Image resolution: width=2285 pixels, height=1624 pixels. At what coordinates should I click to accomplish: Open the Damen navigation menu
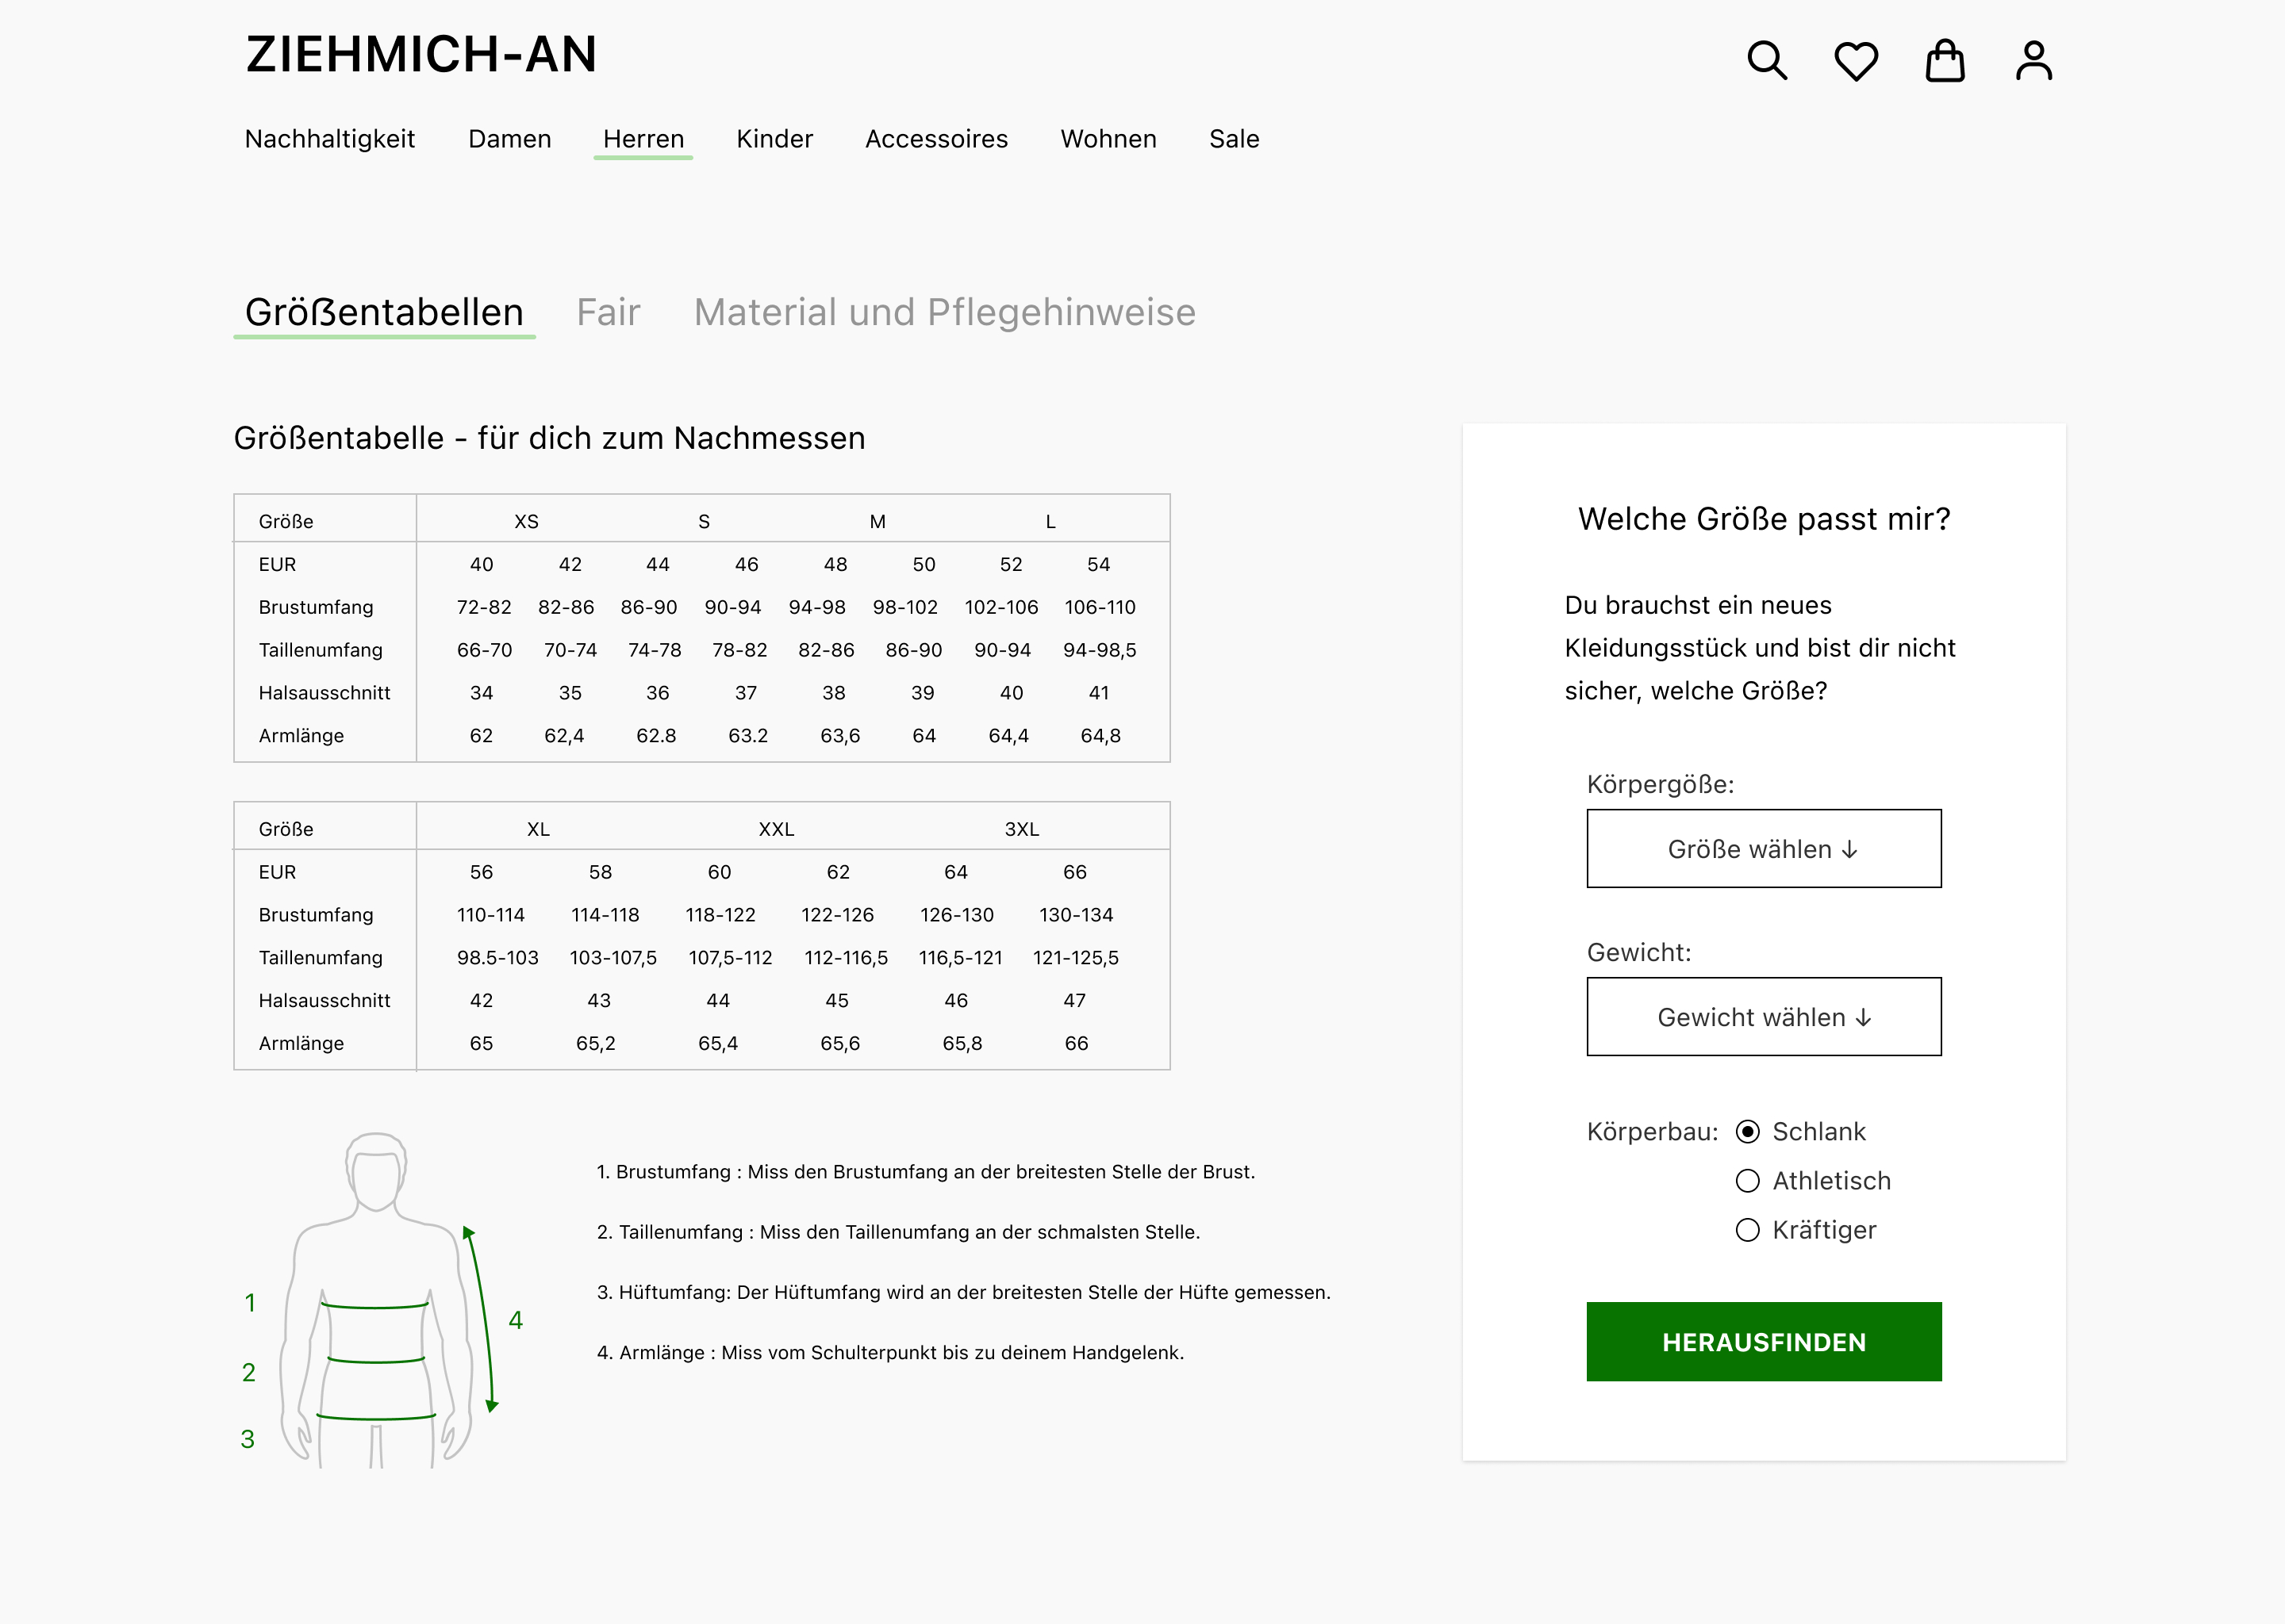click(509, 139)
